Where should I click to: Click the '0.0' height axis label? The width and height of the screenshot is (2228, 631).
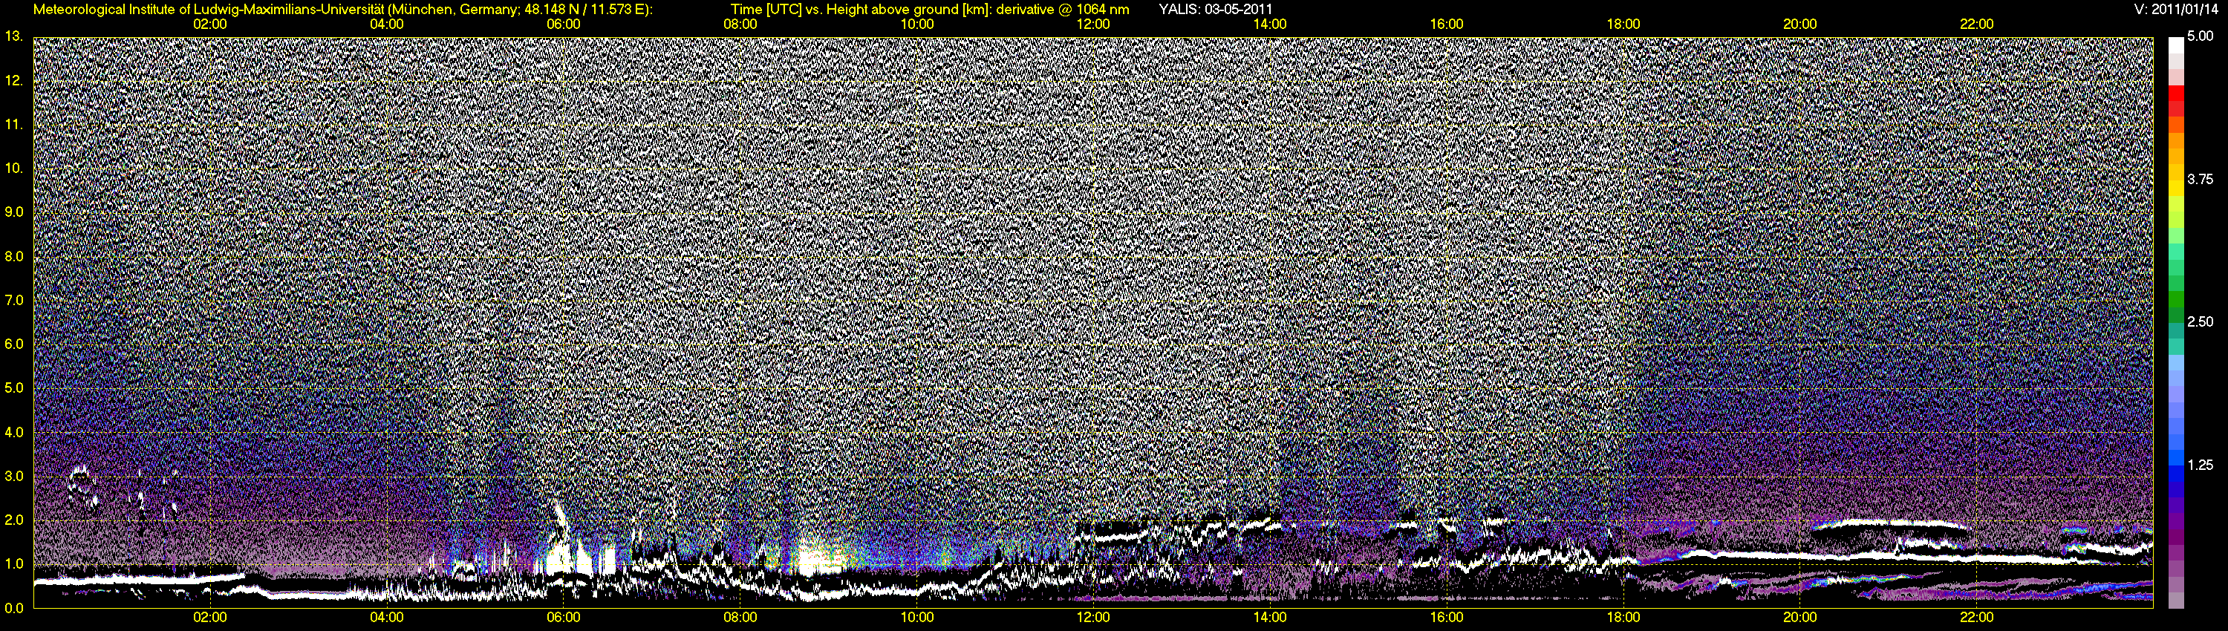[x=14, y=608]
